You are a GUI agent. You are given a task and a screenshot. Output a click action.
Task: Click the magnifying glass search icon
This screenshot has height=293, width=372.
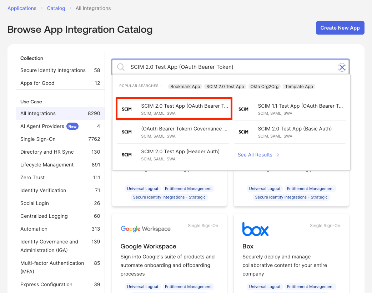point(121,67)
